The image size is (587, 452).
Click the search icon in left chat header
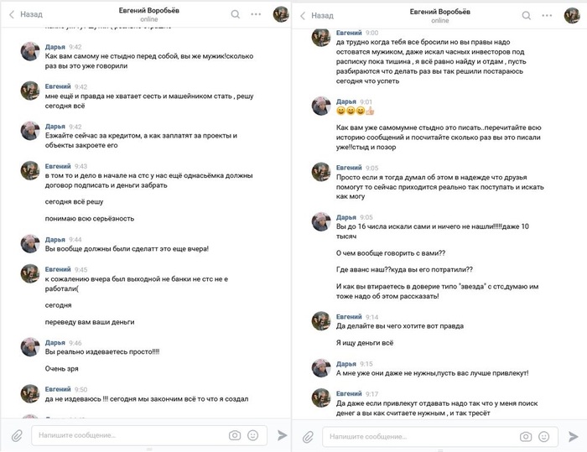pyautogui.click(x=236, y=14)
